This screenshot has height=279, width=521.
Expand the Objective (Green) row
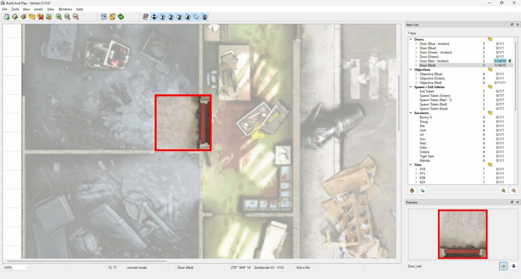[x=416, y=79]
